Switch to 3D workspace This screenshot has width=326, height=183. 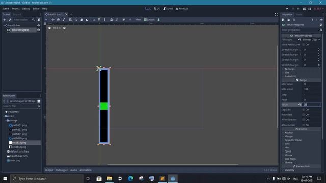pyautogui.click(x=157, y=9)
